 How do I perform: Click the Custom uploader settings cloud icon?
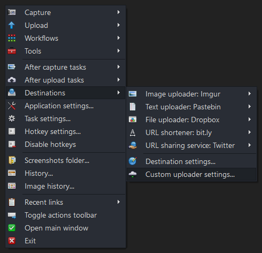coord(133,174)
